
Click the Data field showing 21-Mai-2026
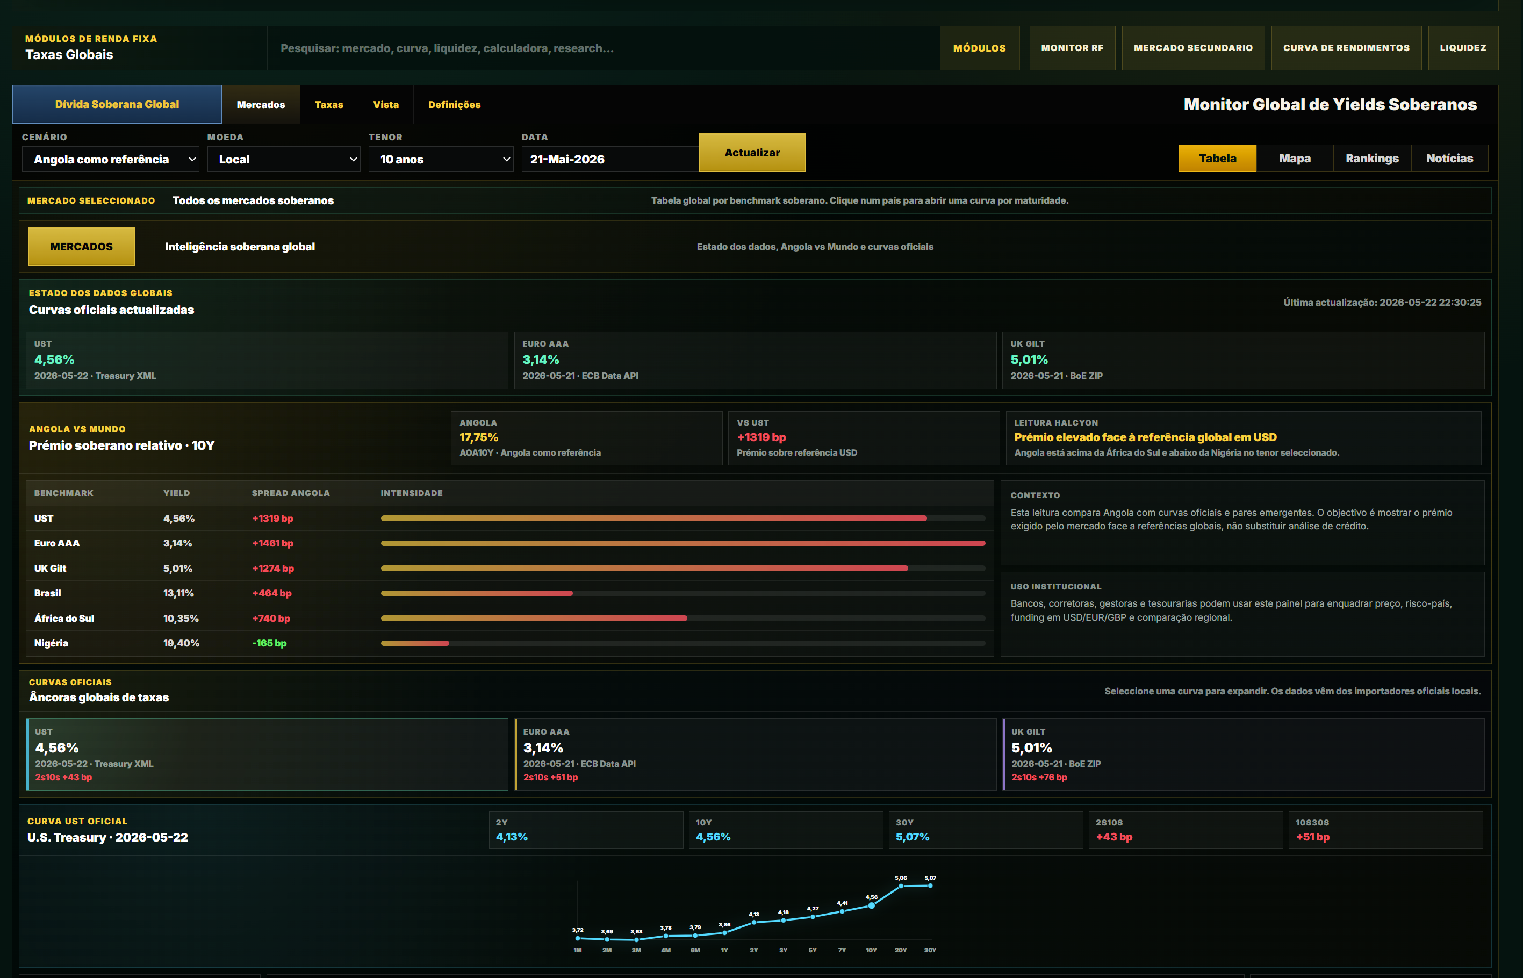pyautogui.click(x=610, y=159)
